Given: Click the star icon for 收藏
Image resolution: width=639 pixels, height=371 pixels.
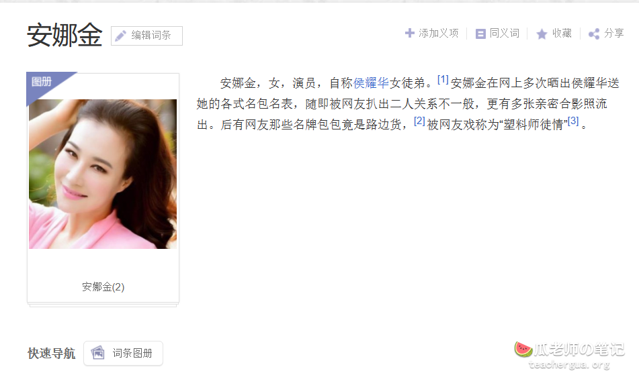Looking at the screenshot, I should [542, 34].
